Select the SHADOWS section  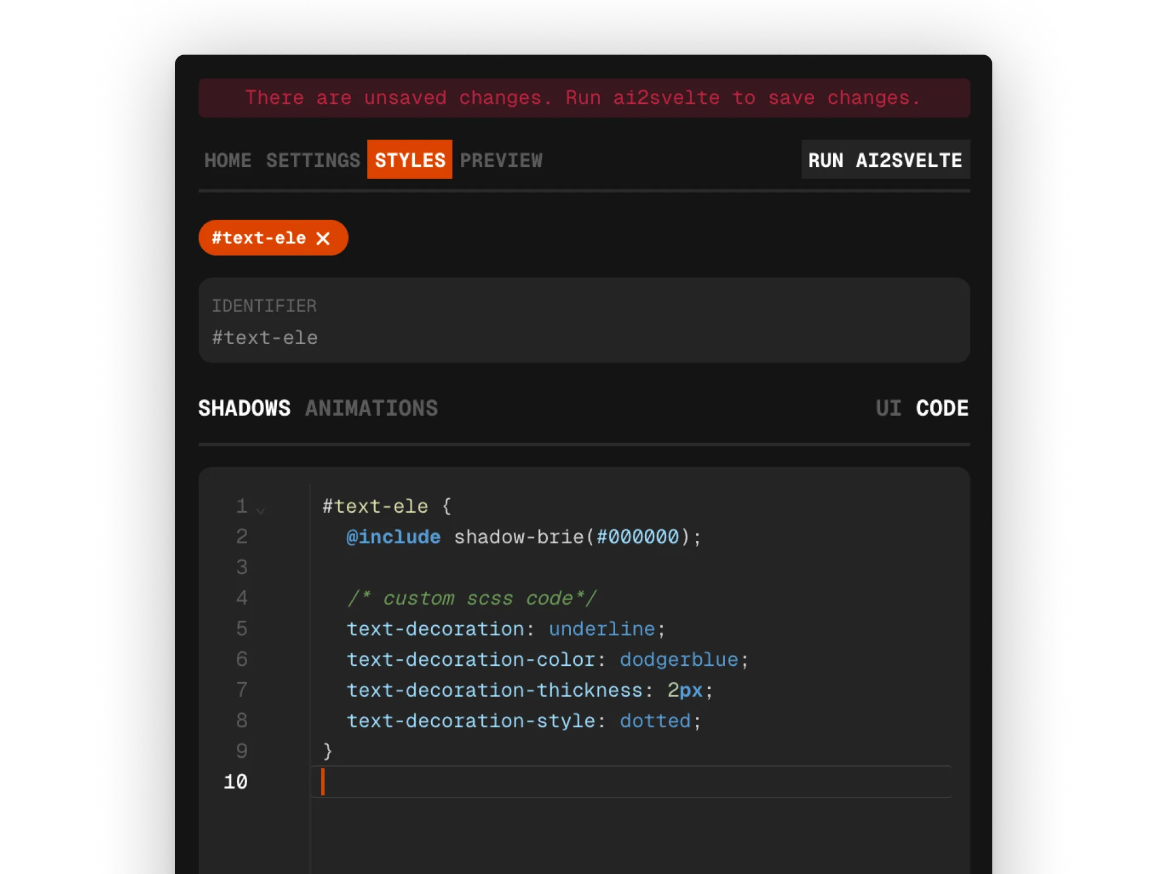[244, 408]
